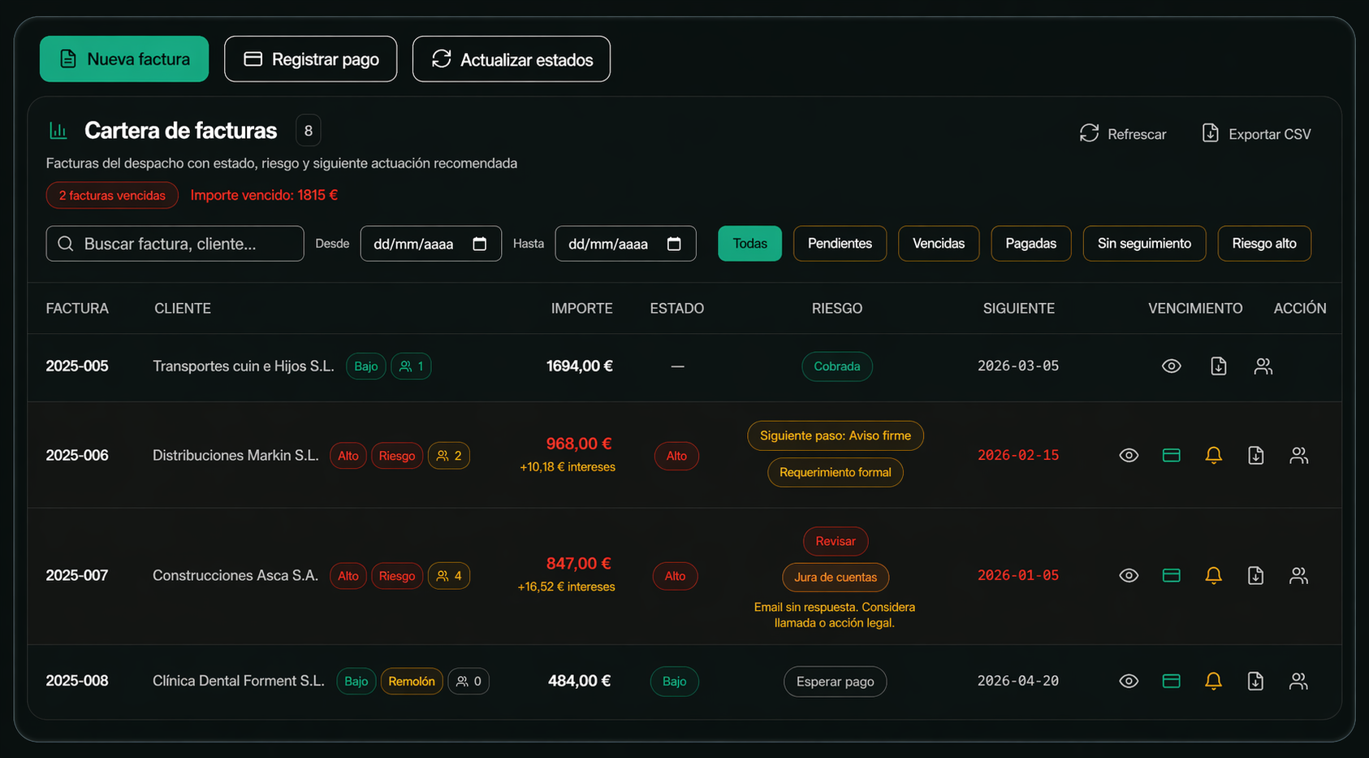Open Desde calendar picker icon
The image size is (1369, 758).
tap(480, 244)
